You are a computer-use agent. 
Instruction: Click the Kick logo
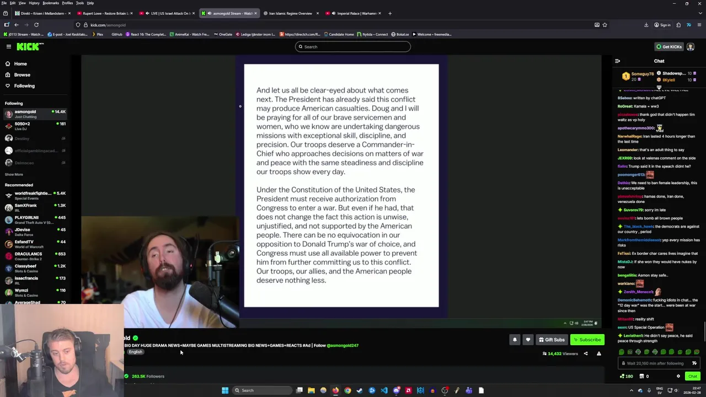click(x=30, y=47)
